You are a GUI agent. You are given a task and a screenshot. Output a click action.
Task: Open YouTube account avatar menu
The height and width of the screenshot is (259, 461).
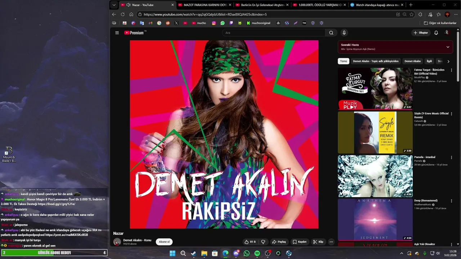[x=447, y=33]
